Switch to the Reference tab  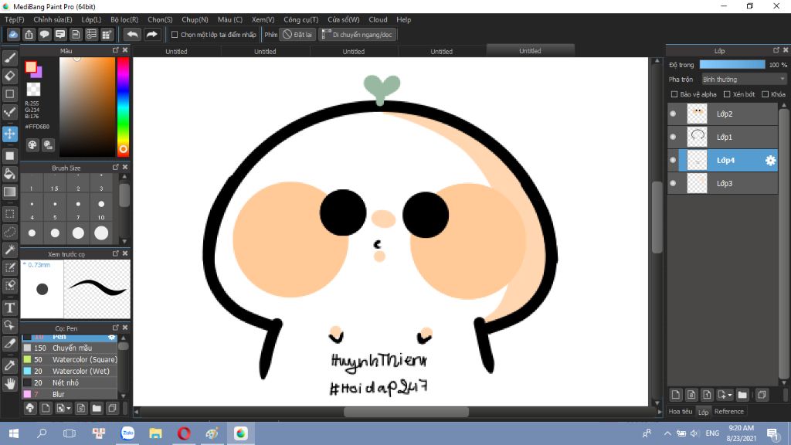[x=729, y=412]
